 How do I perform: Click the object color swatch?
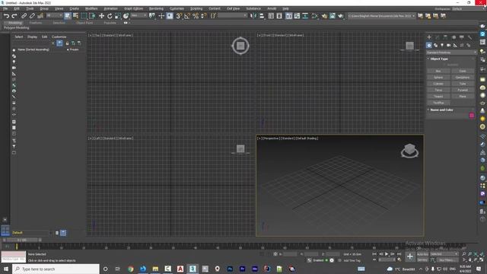pyautogui.click(x=472, y=116)
